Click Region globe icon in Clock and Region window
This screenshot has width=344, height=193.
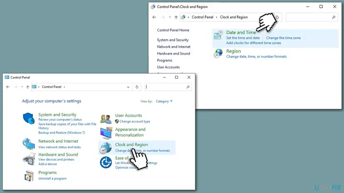[x=218, y=53]
